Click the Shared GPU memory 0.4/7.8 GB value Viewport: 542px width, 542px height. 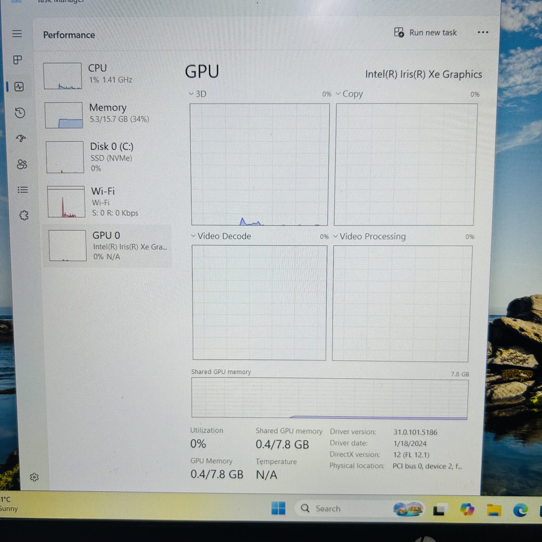[x=282, y=444]
